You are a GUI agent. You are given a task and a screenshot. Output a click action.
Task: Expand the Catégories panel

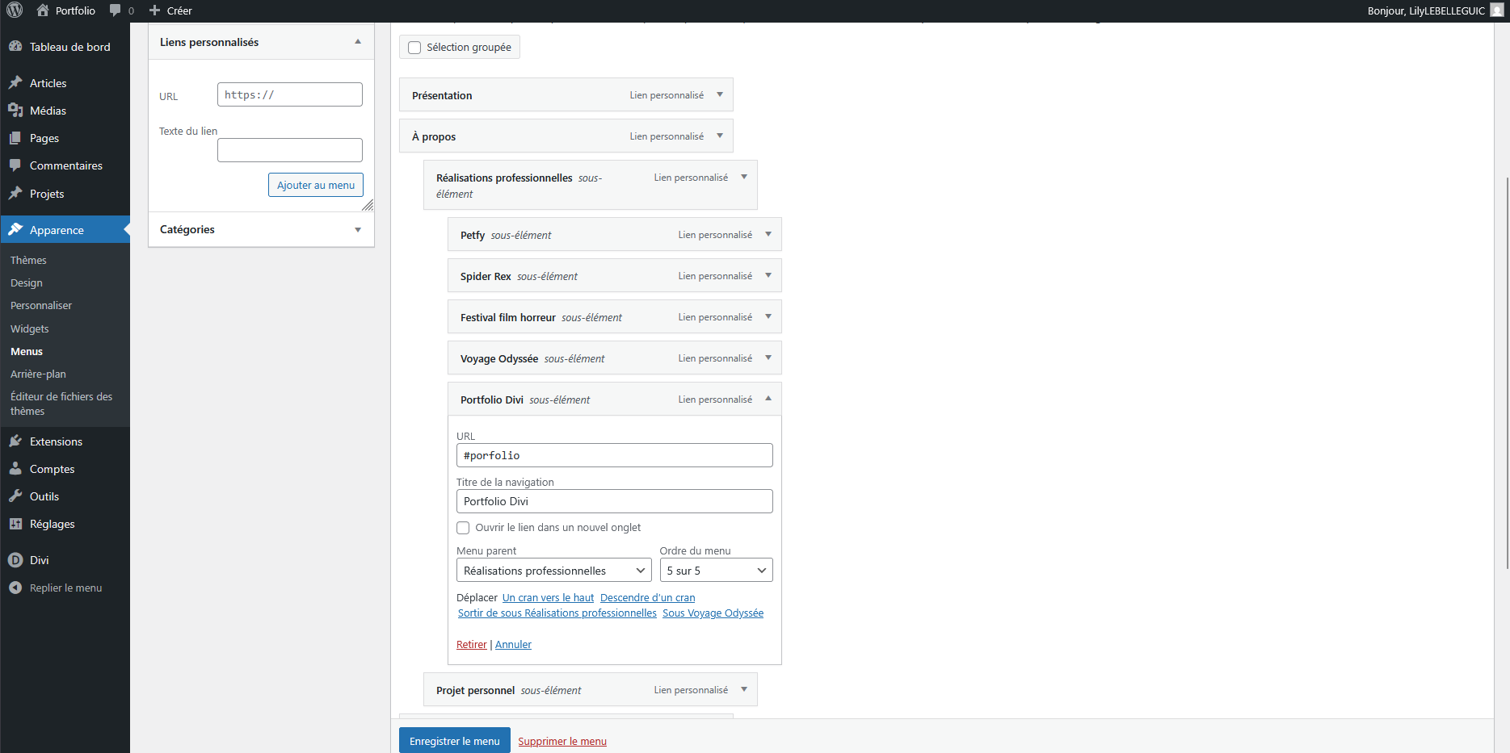pos(358,230)
